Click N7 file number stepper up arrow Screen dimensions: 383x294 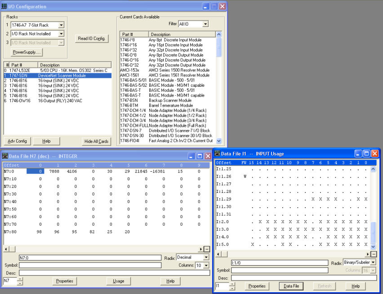tap(20, 279)
